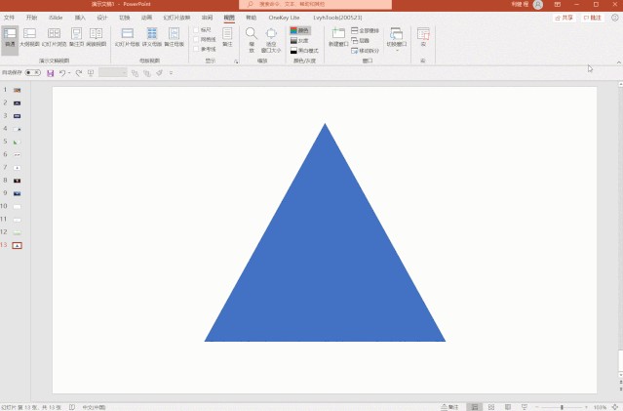Open 幻灯片母版 slide master view
Screen dimensions: 623x411
pos(127,37)
